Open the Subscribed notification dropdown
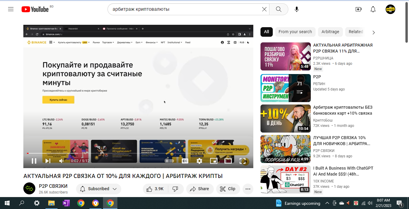The image size is (409, 209). 99,189
